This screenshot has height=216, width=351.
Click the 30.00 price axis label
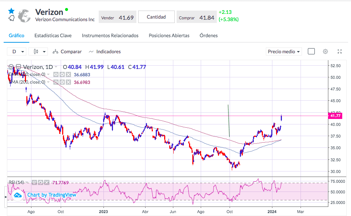click(336, 171)
